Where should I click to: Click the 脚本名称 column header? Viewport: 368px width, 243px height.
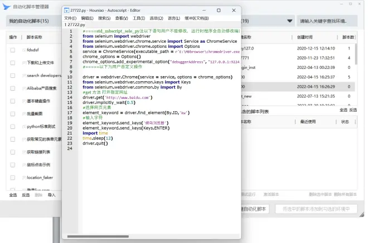click(34, 37)
